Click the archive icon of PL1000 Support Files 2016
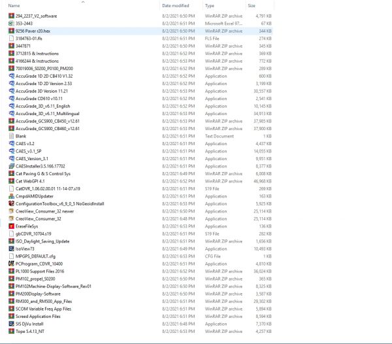392x344 pixels. click(x=11, y=271)
